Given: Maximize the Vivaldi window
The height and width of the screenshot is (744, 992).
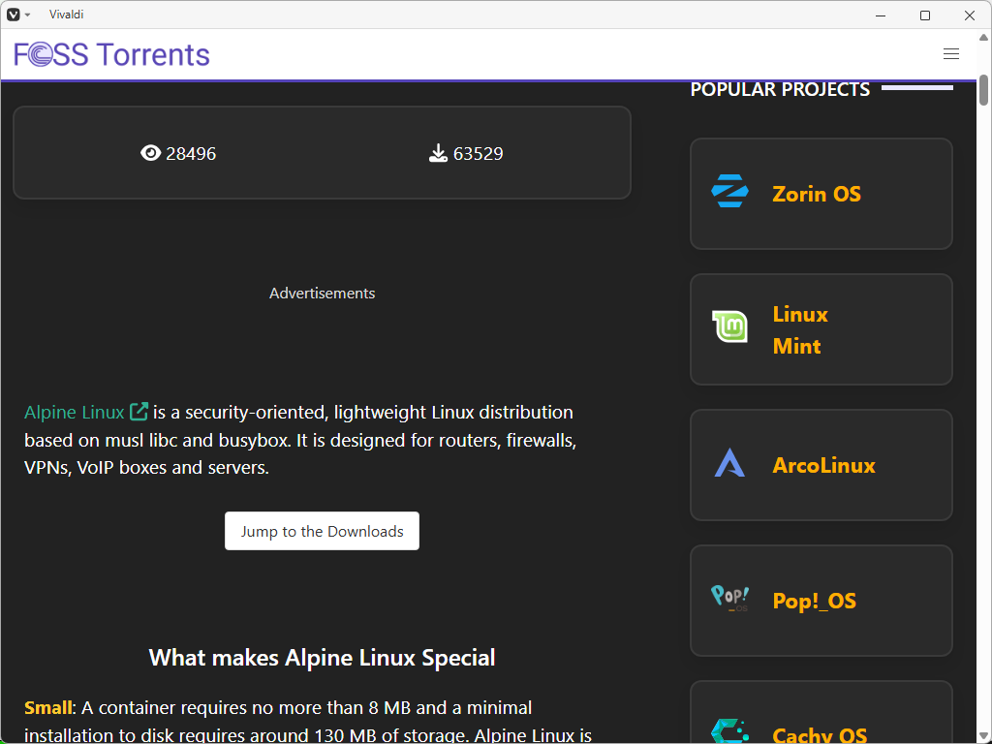Looking at the screenshot, I should (x=925, y=15).
